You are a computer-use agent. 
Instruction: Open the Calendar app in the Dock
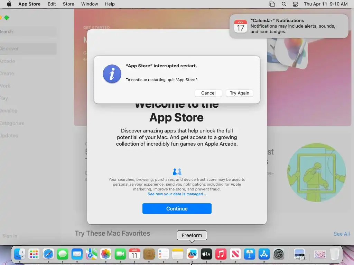pyautogui.click(x=134, y=254)
